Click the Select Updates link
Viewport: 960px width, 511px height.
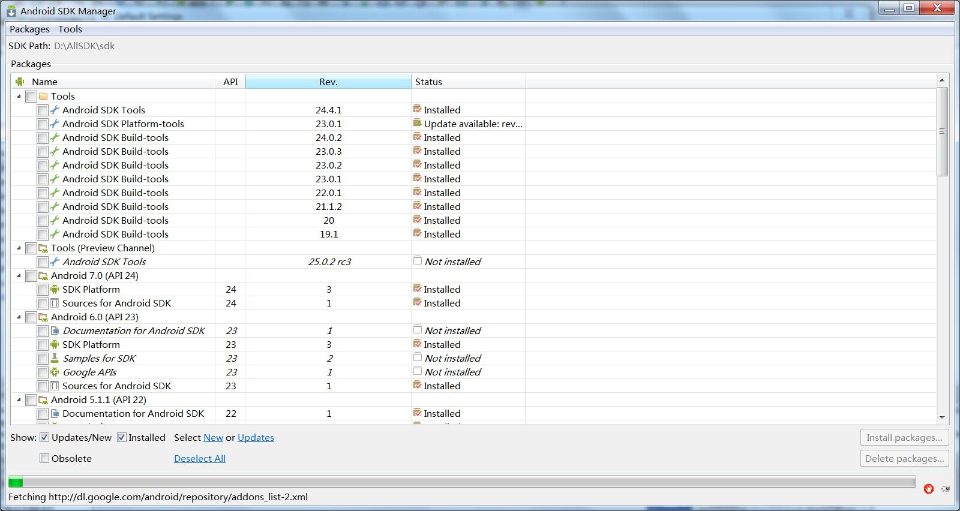[x=256, y=437]
